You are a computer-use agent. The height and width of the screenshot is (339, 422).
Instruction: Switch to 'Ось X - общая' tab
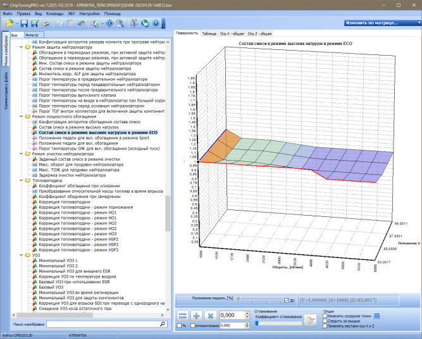(232, 34)
